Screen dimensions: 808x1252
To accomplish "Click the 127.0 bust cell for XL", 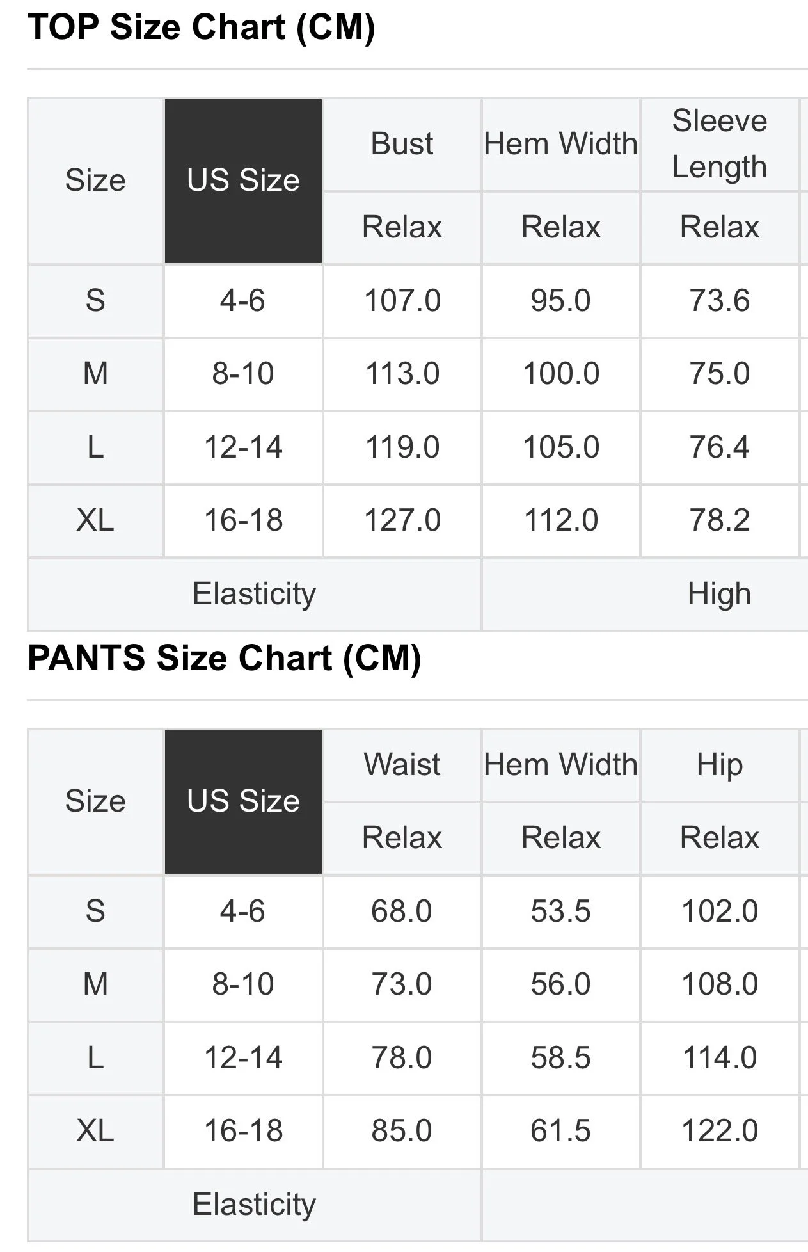I will [402, 520].
